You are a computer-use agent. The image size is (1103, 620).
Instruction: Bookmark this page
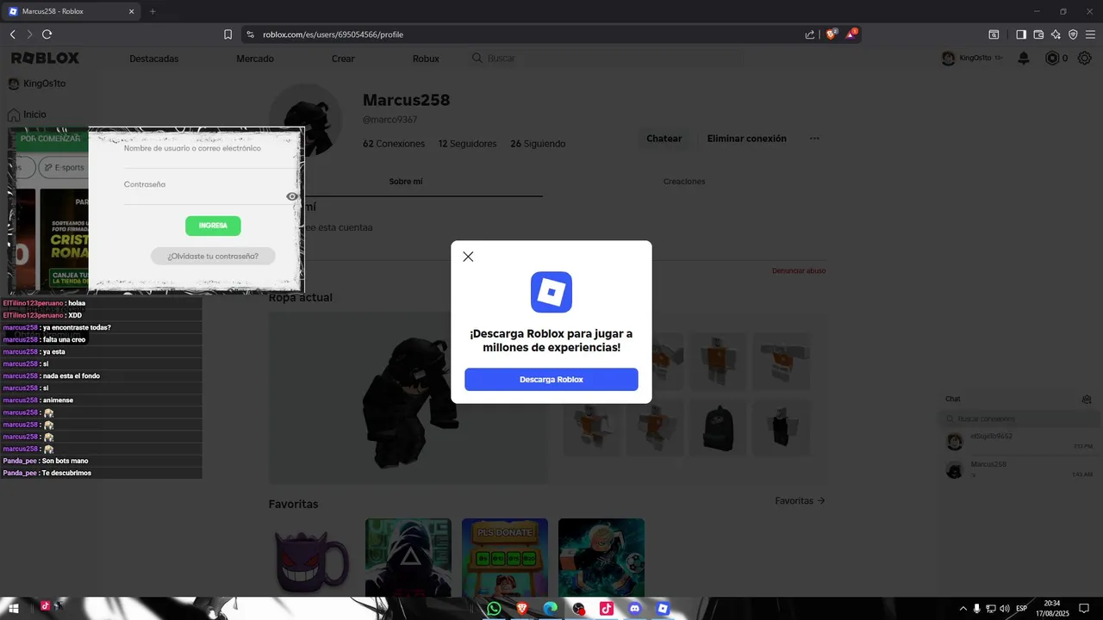point(227,34)
